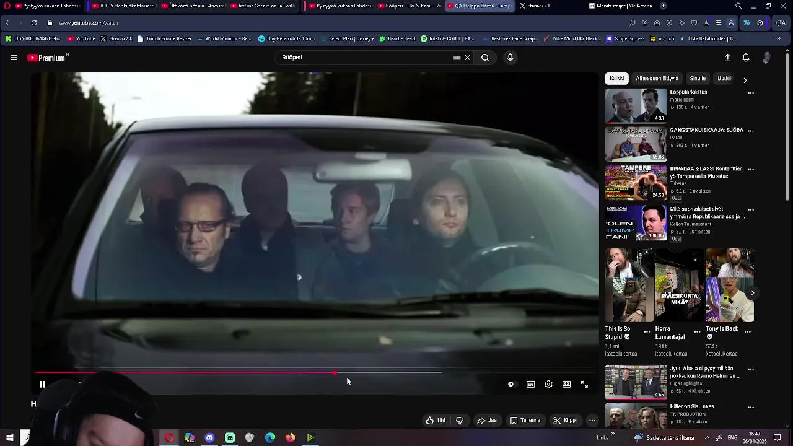793x446 pixels.
Task: Open the Keijon Trump fan video thumbnail
Action: pos(636,222)
